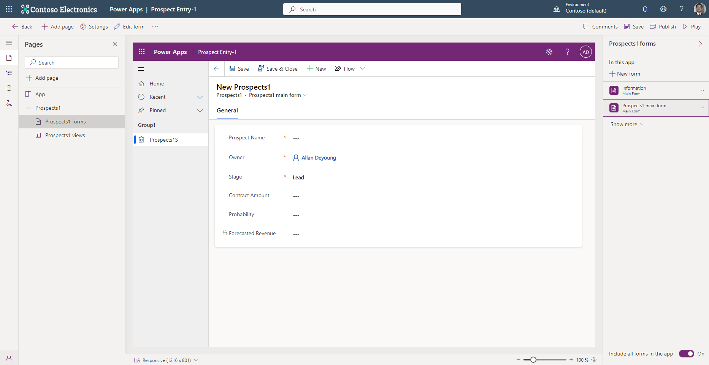Click the Fit to screen icon near zoom
709x365 pixels.
click(x=594, y=360)
